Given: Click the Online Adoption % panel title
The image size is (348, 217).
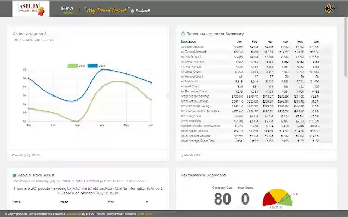Looking at the screenshot, I should tap(30, 34).
